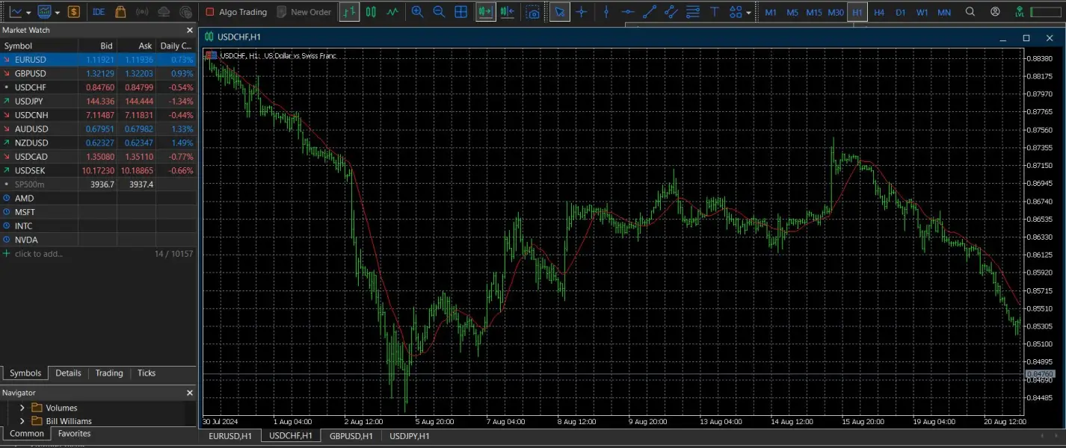Open the Ticks tab in Market Watch
1066x448 pixels.
pos(147,373)
